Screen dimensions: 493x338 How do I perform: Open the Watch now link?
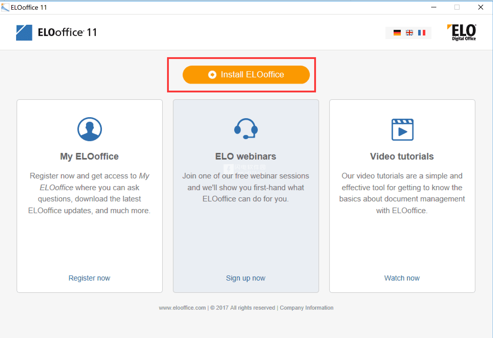click(x=402, y=278)
